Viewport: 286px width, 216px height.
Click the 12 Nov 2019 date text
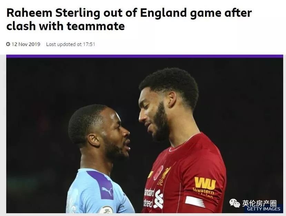pyautogui.click(x=26, y=44)
